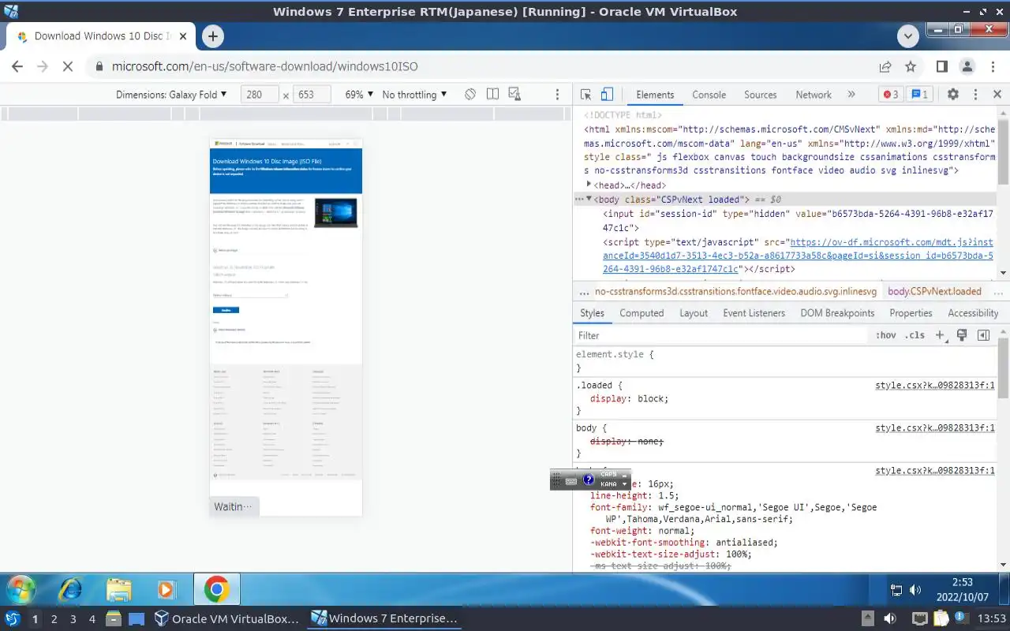
Task: Launch Internet Explorer from taskbar
Action: click(x=70, y=589)
